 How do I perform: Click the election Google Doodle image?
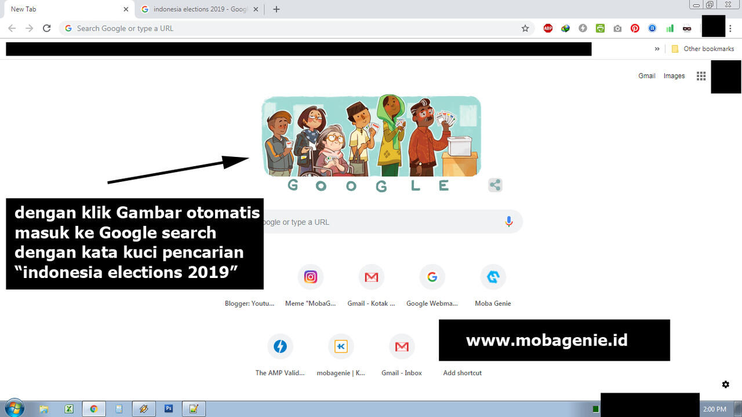coord(371,136)
